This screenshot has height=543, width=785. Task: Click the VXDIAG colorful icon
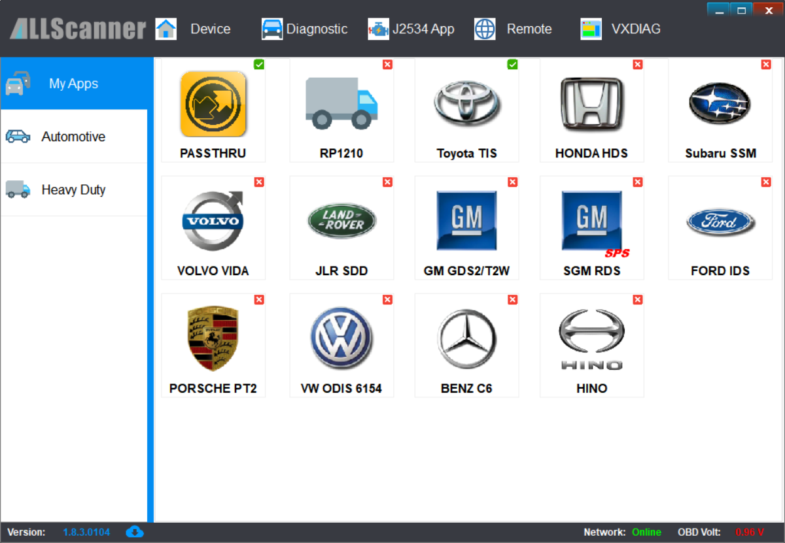[x=591, y=29]
